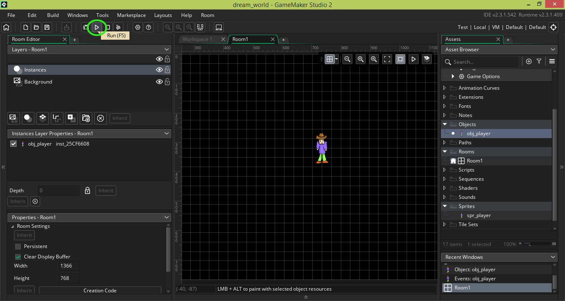
Task: Collapse Room Settings disclosure triangle
Action: 12,227
